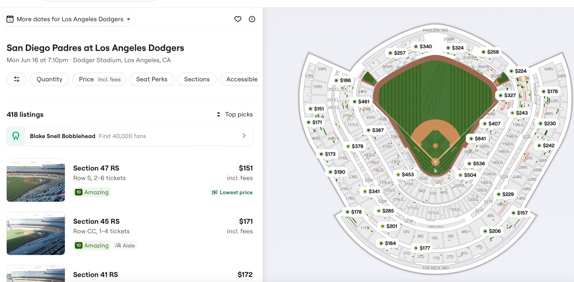Select the $461 map price marker
The height and width of the screenshot is (282, 574).
tap(361, 102)
